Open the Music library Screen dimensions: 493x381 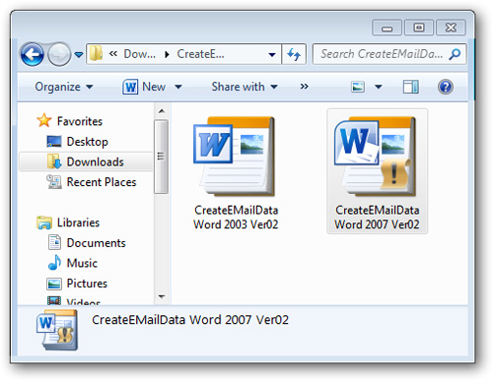[82, 263]
